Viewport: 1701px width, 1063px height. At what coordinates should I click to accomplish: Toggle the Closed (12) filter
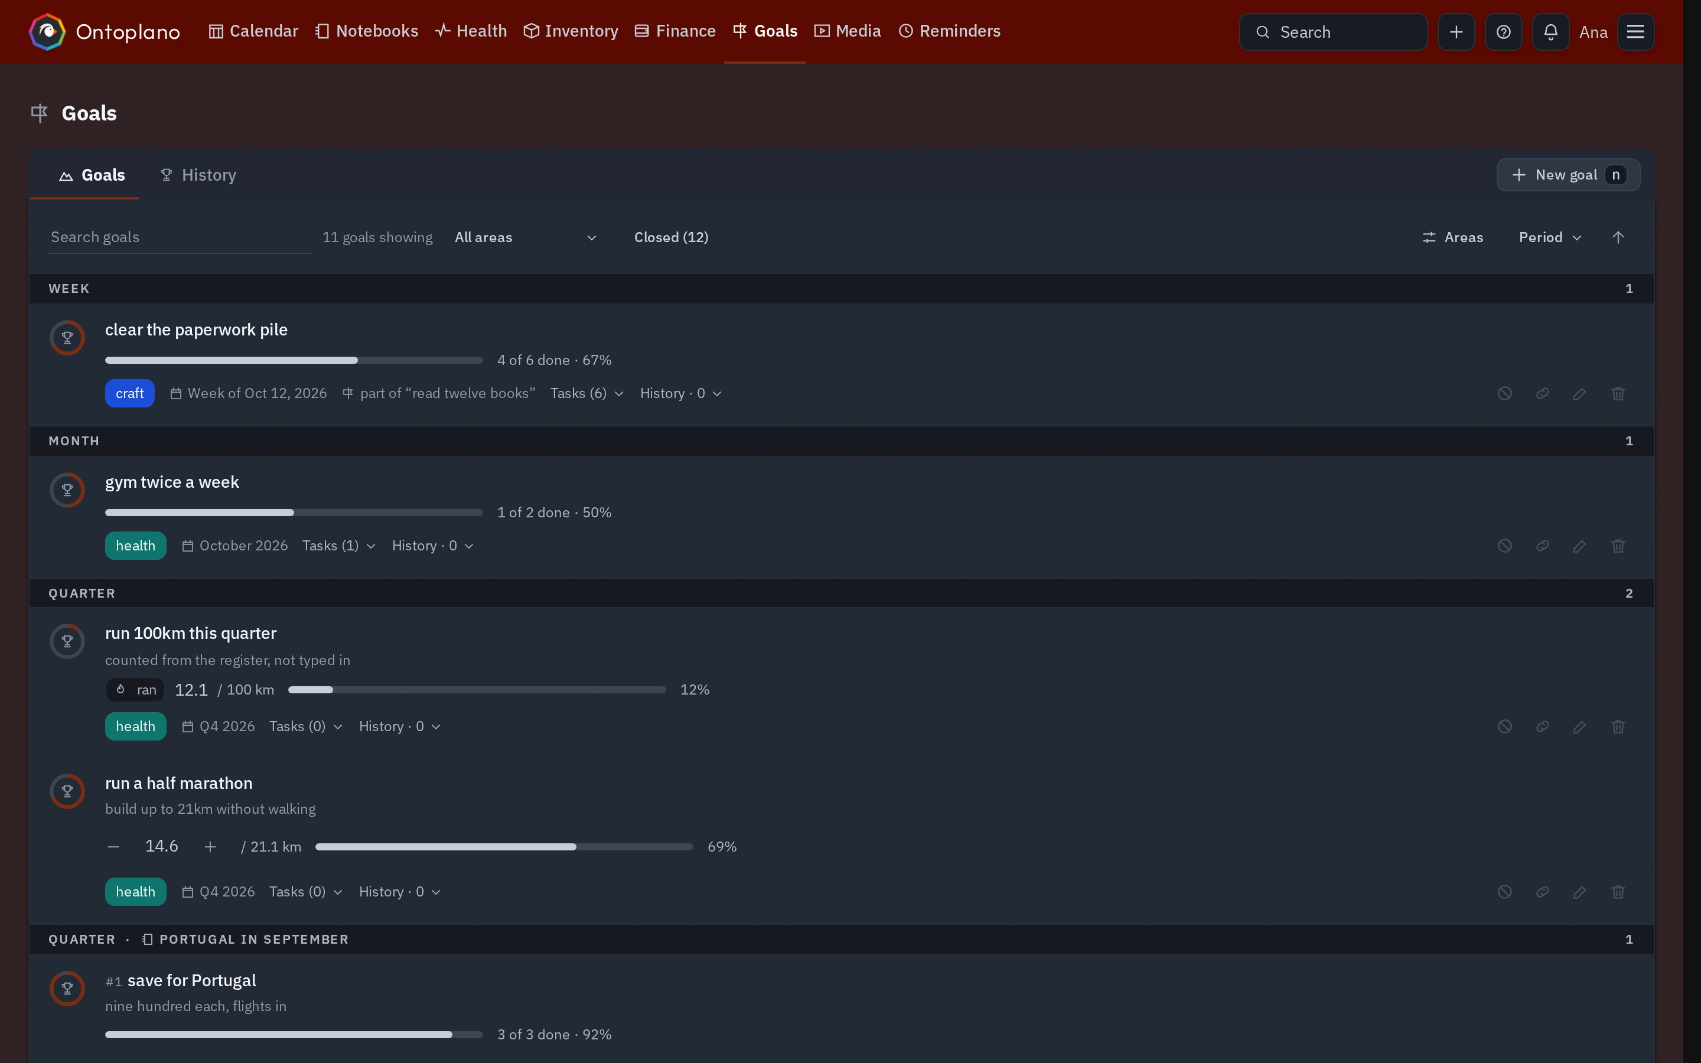tap(670, 237)
